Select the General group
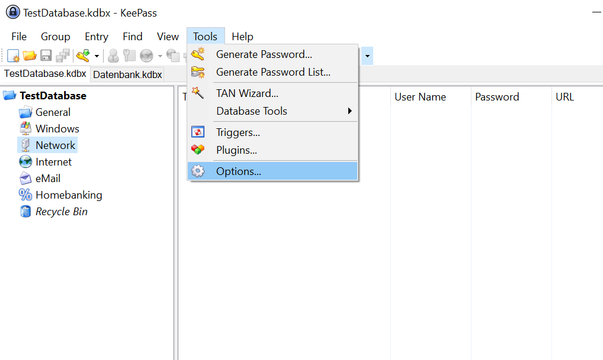Screen dimensions: 603x360 coord(53,112)
